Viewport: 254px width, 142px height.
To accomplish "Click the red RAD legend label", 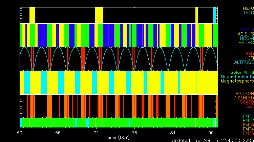I will [x=249, y=54].
